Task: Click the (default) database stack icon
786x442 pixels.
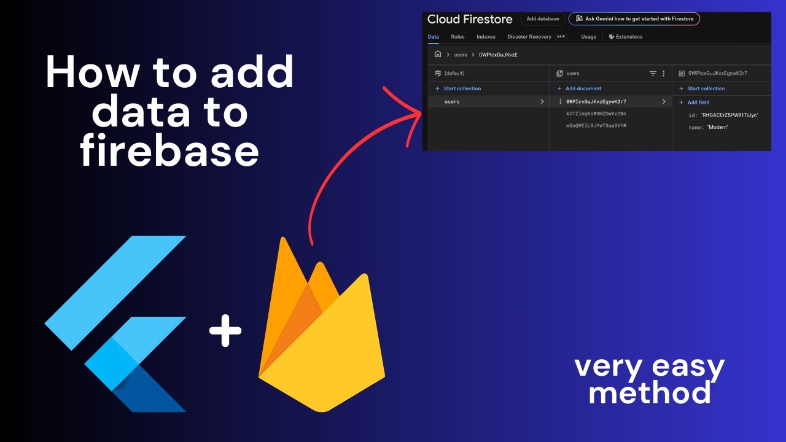Action: 437,73
